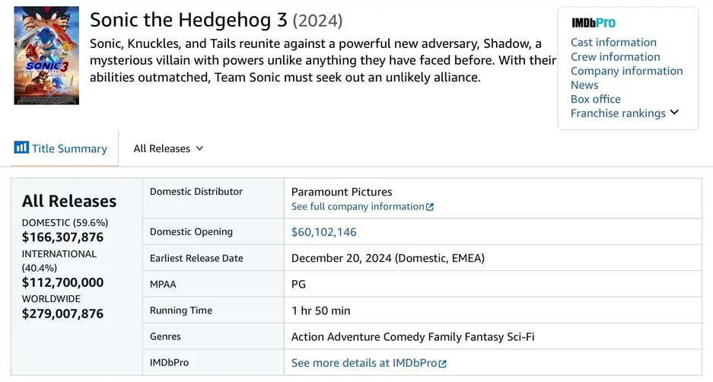Go to Crew information

pyautogui.click(x=615, y=57)
